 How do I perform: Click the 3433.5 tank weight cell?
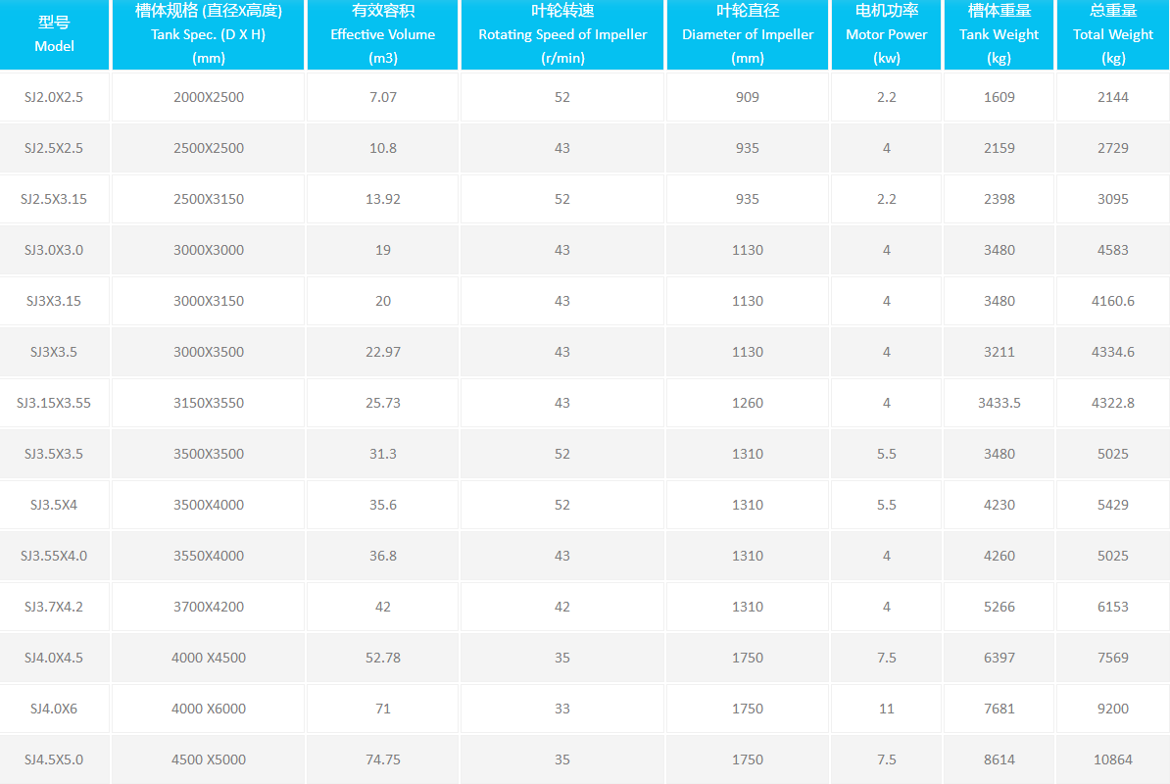click(x=999, y=403)
